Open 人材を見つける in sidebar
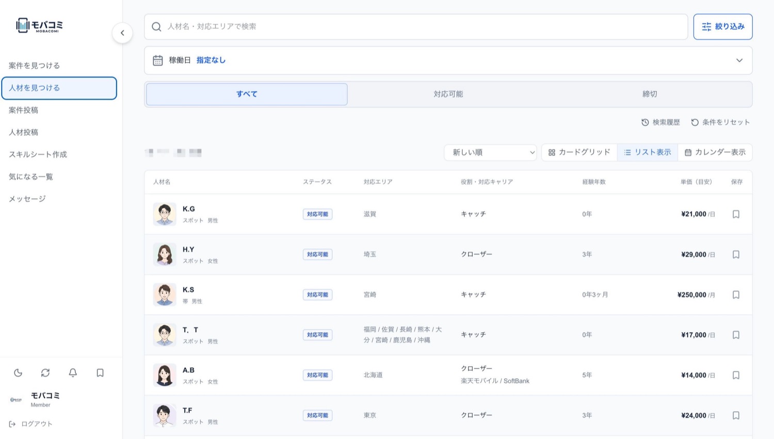The width and height of the screenshot is (774, 439). point(59,88)
